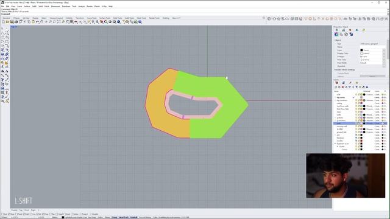This screenshot has width=390, height=219.
Task: Toggle the Quad osnap checkbox
Action: (x=57, y=214)
